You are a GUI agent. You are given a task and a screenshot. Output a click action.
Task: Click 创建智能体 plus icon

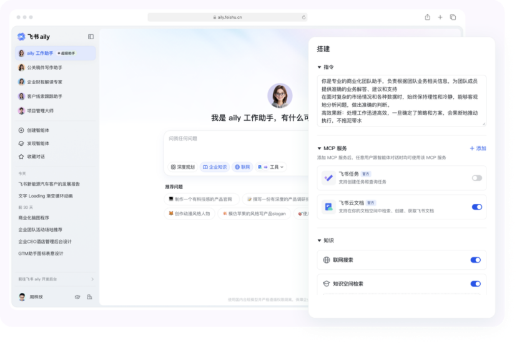pos(21,130)
